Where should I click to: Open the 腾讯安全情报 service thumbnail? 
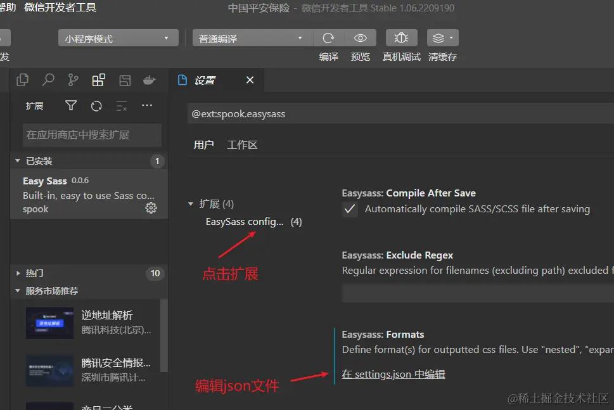point(49,371)
